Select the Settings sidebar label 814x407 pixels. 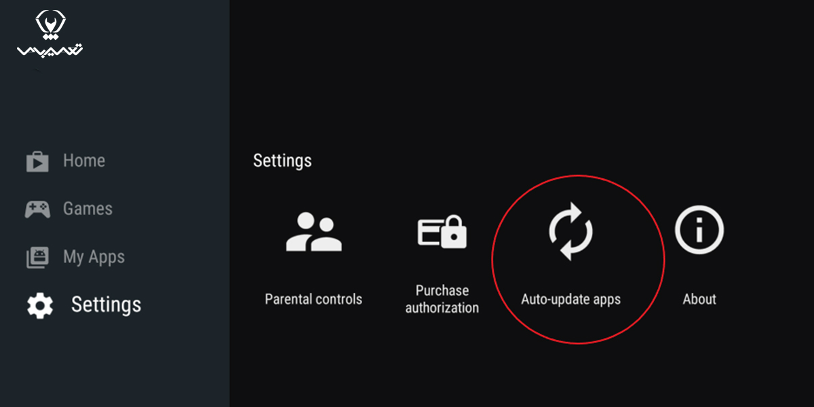pyautogui.click(x=106, y=305)
